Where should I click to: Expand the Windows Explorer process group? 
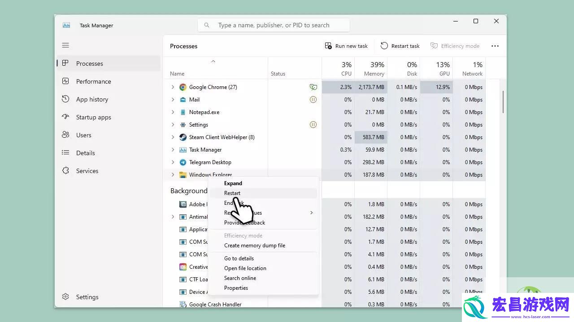click(173, 175)
